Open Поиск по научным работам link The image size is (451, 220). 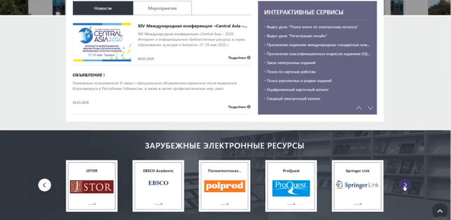(x=291, y=72)
